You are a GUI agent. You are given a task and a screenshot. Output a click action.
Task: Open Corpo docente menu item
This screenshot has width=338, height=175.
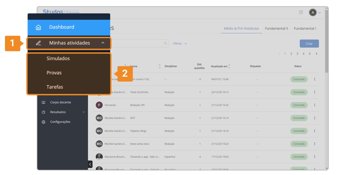60,102
